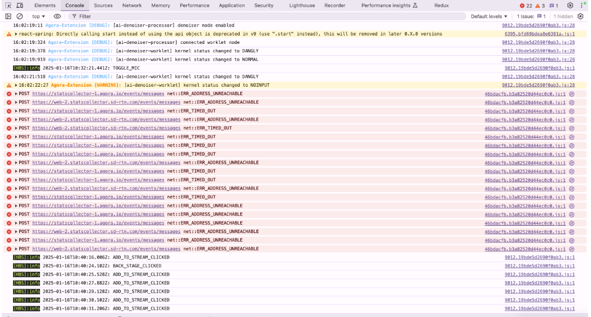Open source link 6395.bfd69bdea8e6381a.js:1

[x=540, y=34]
